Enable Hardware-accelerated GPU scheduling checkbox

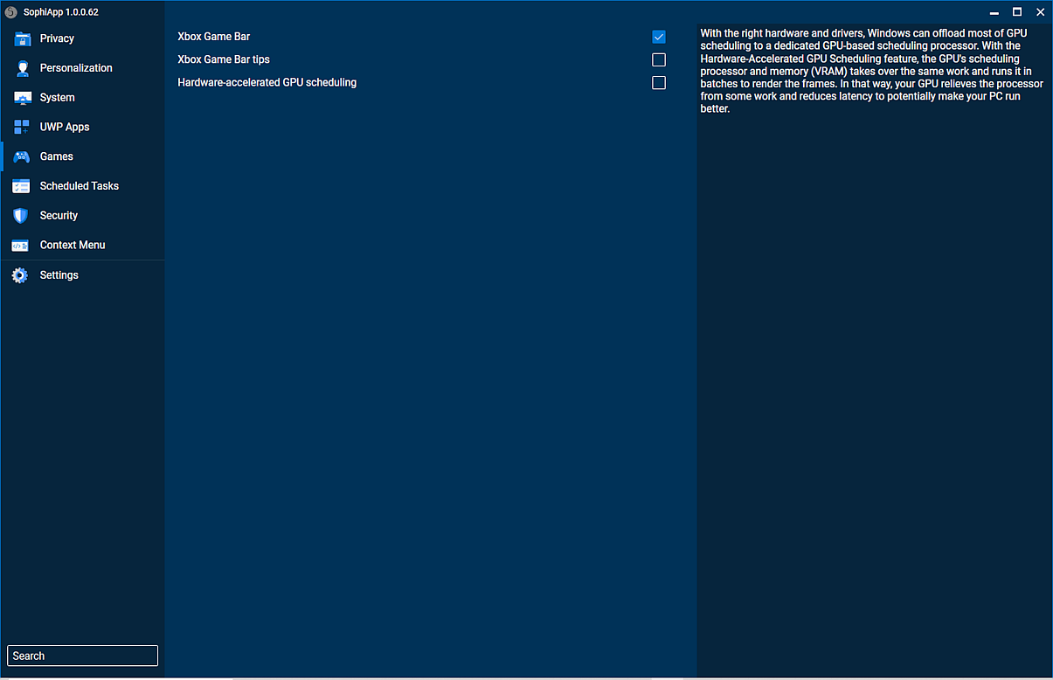tap(659, 82)
